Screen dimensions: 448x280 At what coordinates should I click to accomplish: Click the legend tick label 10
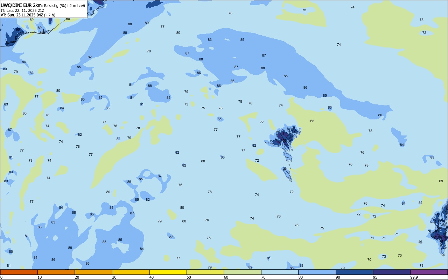[40, 277]
